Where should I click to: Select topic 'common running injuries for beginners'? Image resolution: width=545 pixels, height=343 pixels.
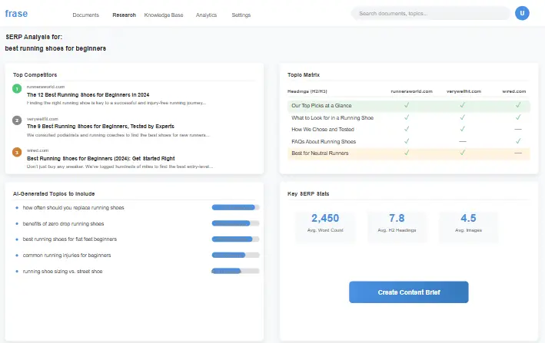67,255
